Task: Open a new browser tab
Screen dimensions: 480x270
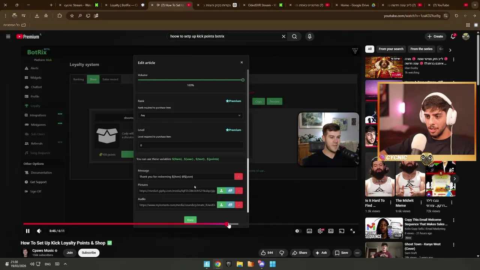Action: 51,5
